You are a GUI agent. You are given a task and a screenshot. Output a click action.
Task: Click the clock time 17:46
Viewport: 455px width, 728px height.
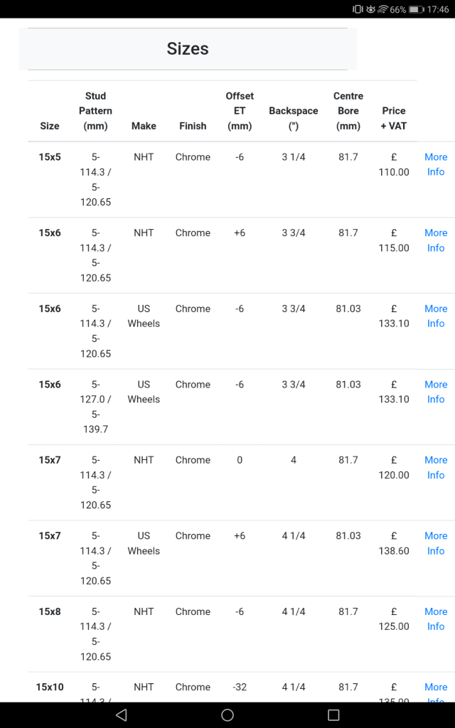(x=438, y=9)
